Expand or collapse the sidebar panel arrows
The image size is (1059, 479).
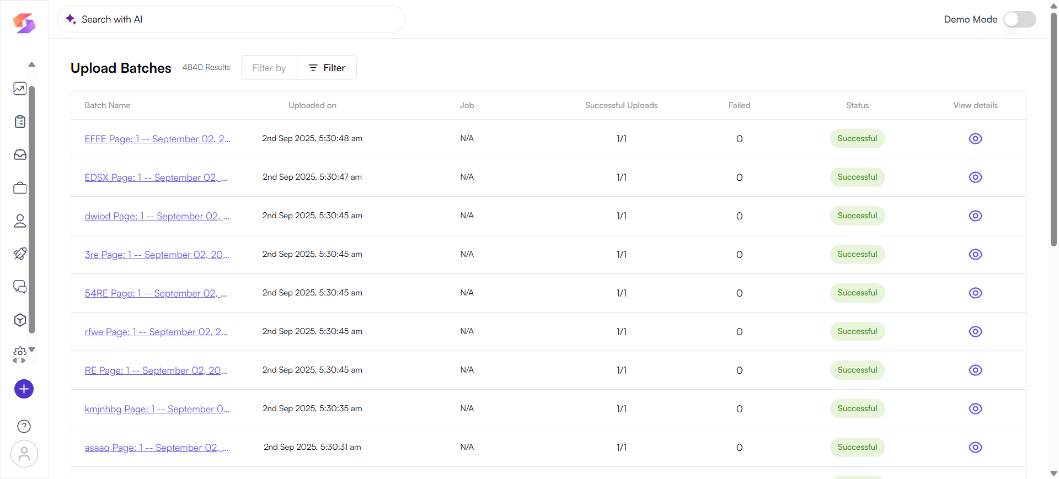pos(19,360)
